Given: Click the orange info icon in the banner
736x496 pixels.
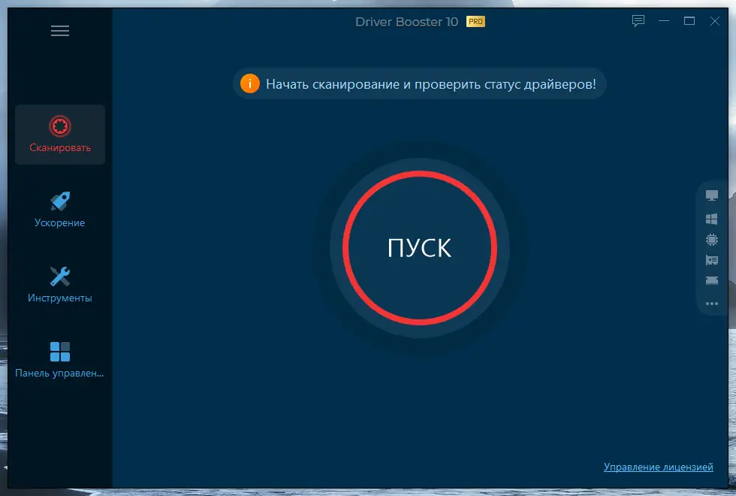Looking at the screenshot, I should 250,84.
